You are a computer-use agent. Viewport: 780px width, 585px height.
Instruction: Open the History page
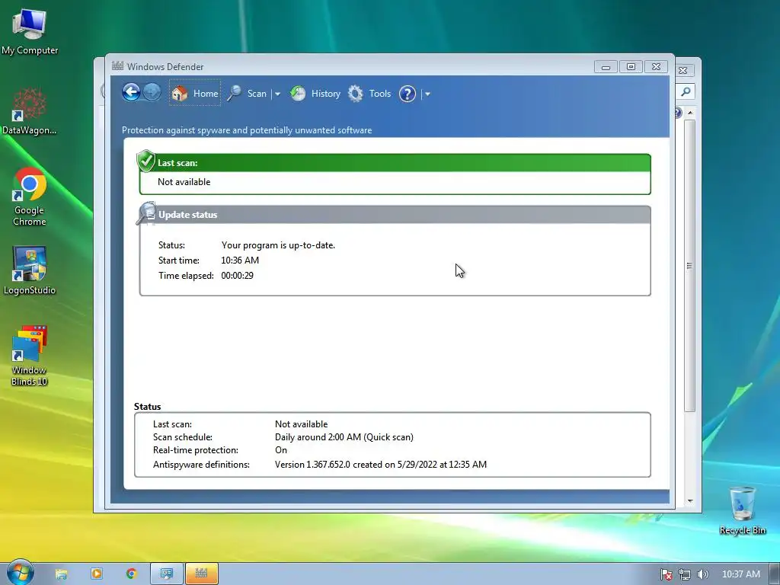click(315, 93)
